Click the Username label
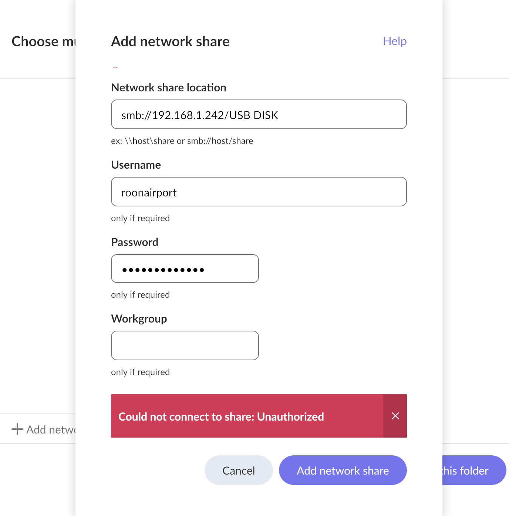This screenshot has height=516, width=509. [136, 165]
